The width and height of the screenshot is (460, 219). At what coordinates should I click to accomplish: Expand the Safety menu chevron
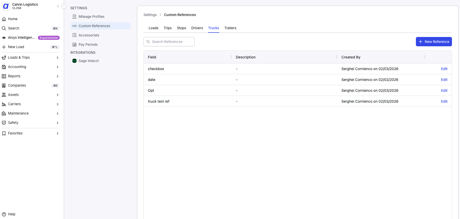(x=58, y=123)
